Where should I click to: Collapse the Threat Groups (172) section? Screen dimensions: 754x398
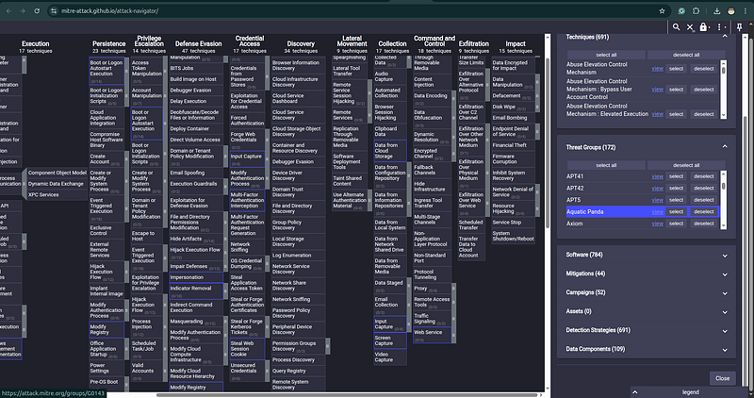point(725,147)
